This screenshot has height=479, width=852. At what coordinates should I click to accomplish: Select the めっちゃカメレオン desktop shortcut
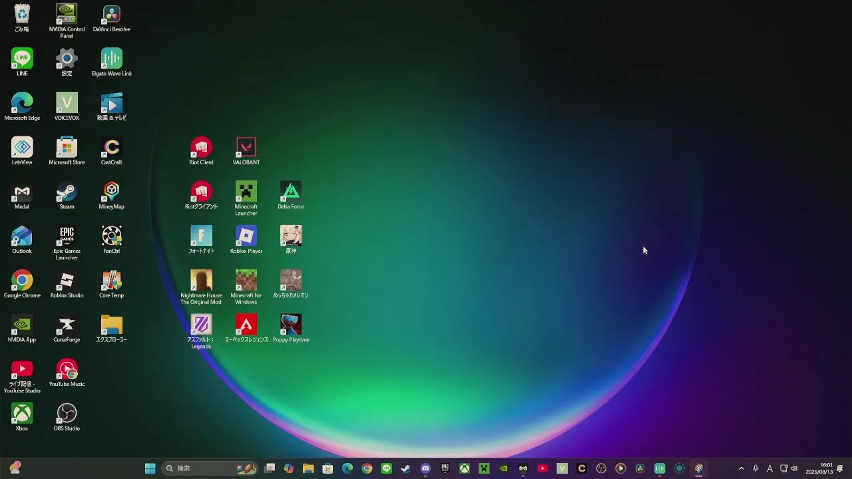(291, 285)
